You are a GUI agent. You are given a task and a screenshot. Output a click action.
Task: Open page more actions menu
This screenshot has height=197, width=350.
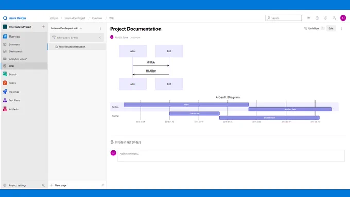coord(341,28)
